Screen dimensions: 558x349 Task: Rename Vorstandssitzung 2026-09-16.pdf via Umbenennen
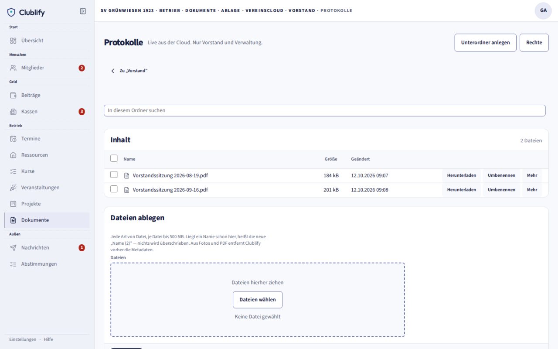point(501,190)
